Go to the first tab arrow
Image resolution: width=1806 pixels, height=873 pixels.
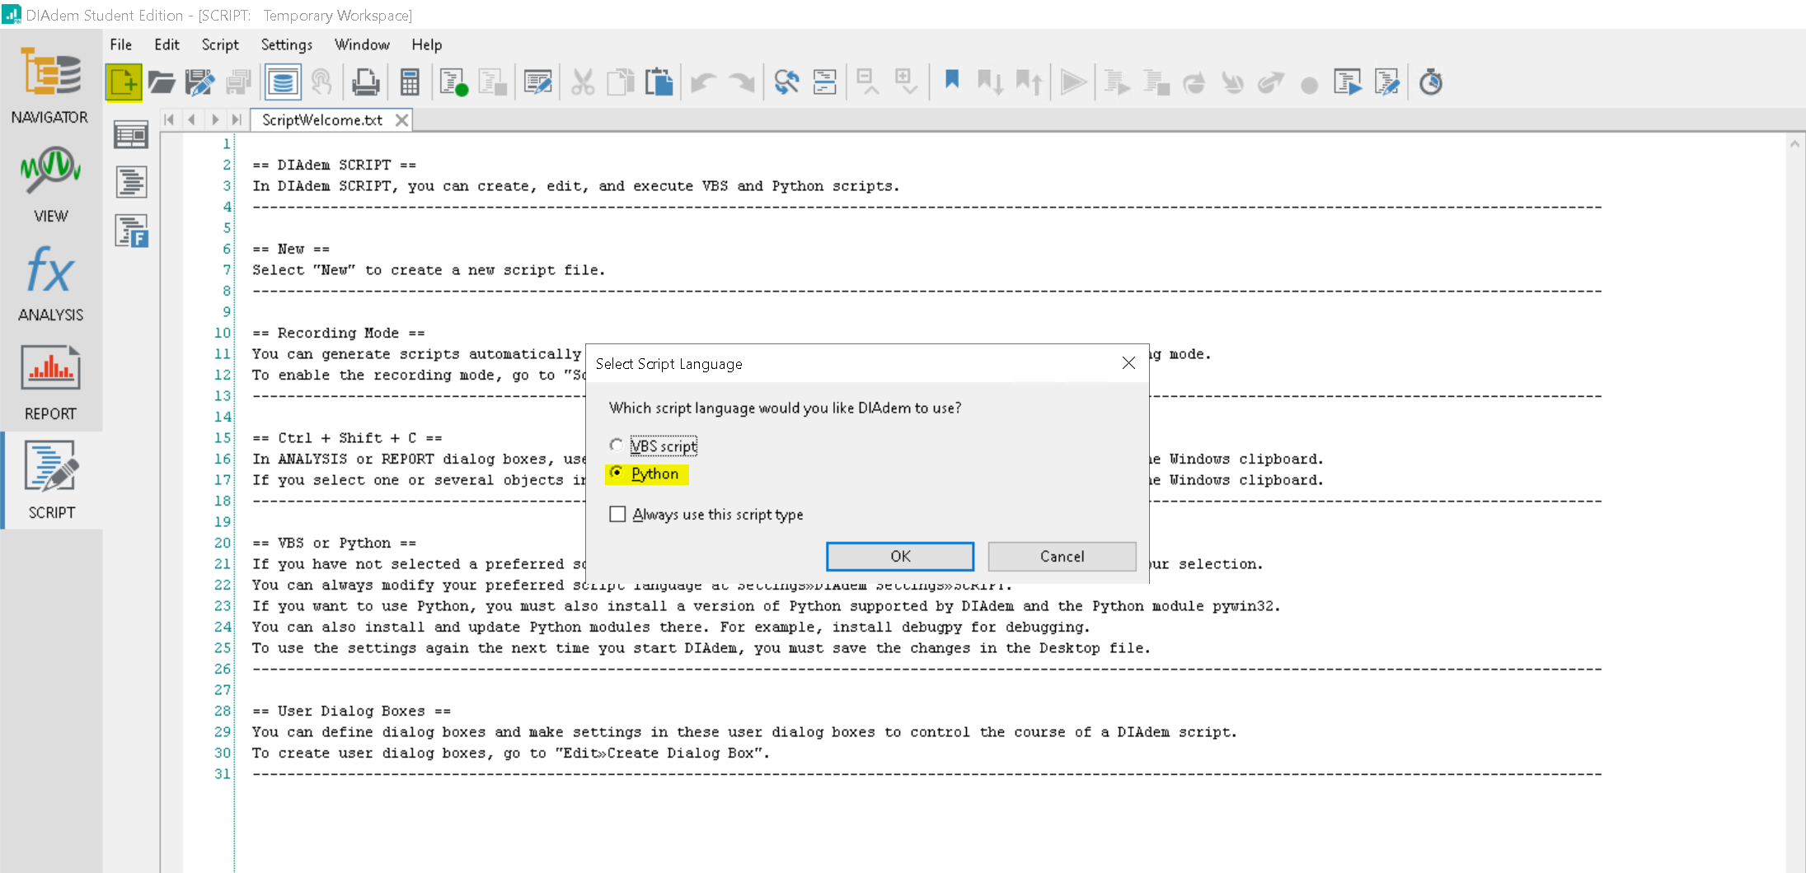tap(169, 120)
